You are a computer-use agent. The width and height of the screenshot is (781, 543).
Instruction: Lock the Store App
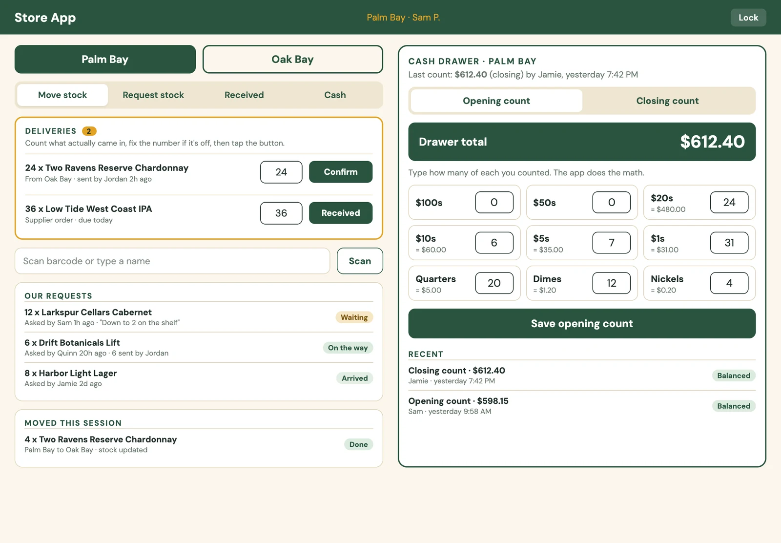748,18
